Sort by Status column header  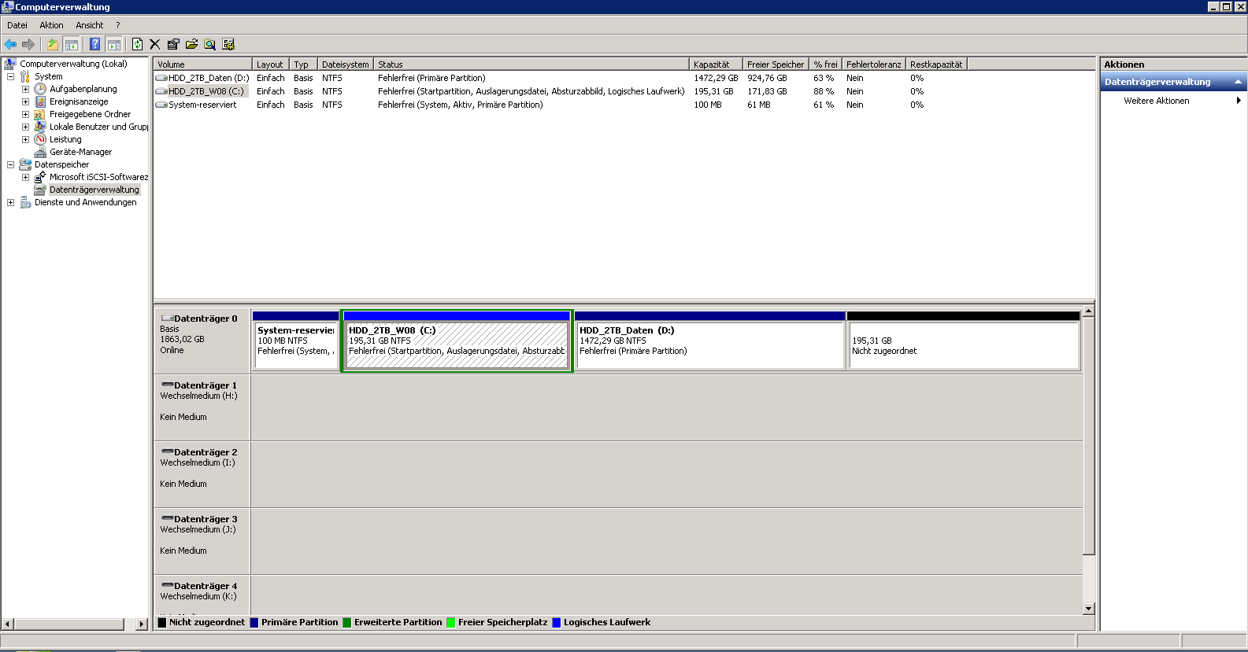tap(531, 64)
